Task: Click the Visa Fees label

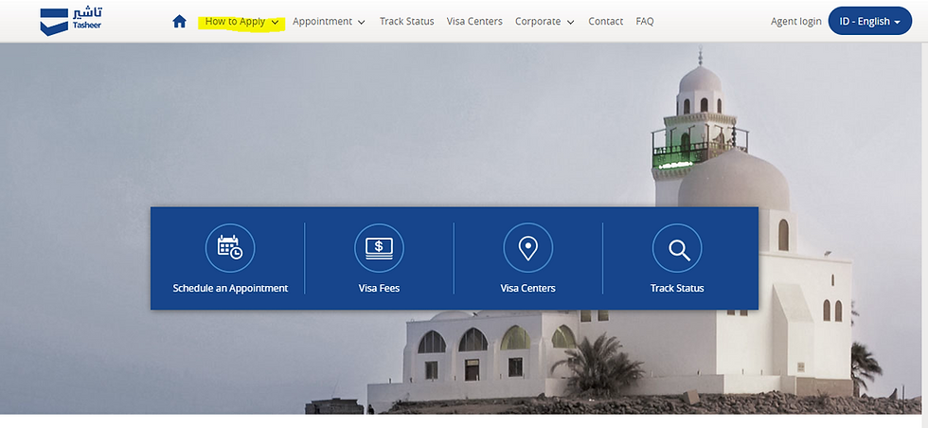Action: (379, 288)
